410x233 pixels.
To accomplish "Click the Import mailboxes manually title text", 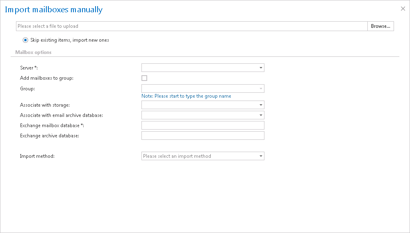I will [54, 9].
